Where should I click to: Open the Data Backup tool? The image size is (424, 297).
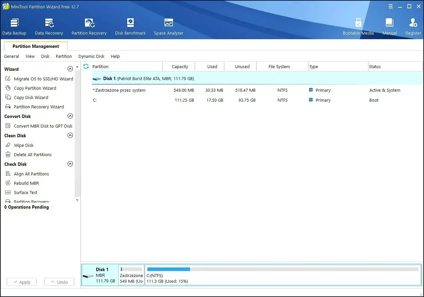point(14,27)
